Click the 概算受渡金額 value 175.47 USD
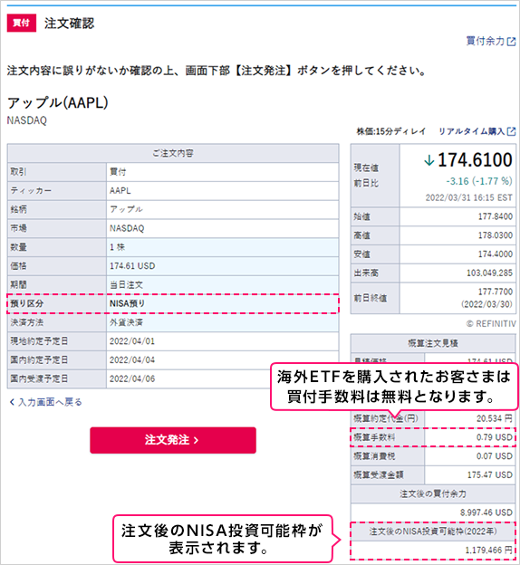Image resolution: width=520 pixels, height=565 pixels. tap(490, 475)
